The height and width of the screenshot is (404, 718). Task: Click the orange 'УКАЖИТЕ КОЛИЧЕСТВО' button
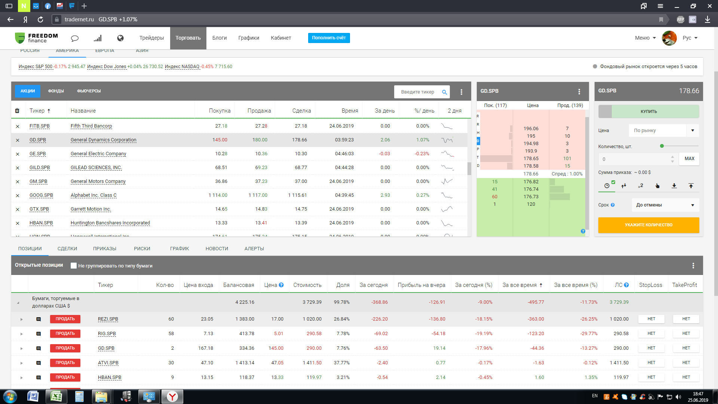(648, 225)
